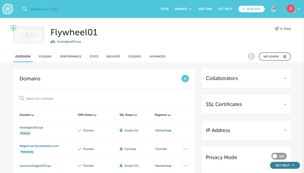Click the NEW SITE button
The image size is (304, 173).
251,9
